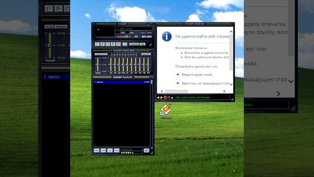Image resolution: width=314 pixels, height=177 pixels.
Task: Click the scrolling song title display
Action: [x=134, y=29]
